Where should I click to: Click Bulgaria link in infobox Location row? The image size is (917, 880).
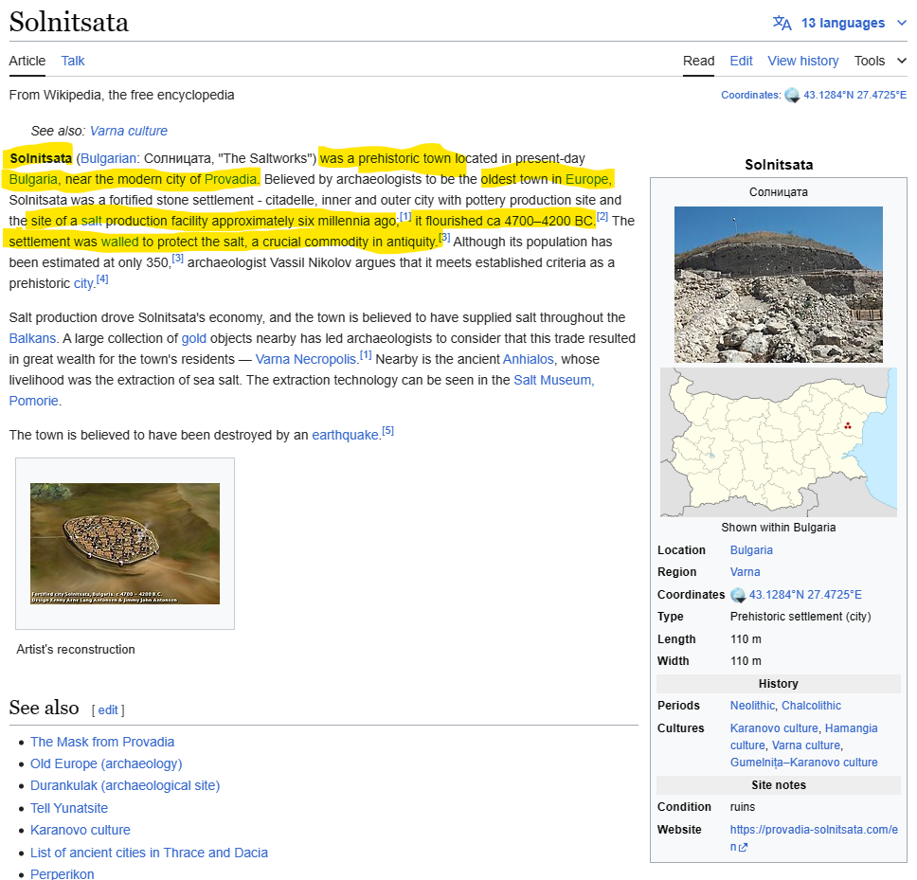tap(751, 550)
